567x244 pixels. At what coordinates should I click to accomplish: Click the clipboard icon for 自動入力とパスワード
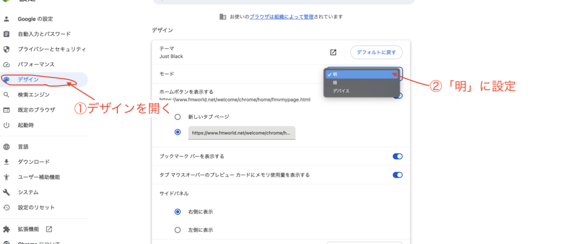coord(6,34)
